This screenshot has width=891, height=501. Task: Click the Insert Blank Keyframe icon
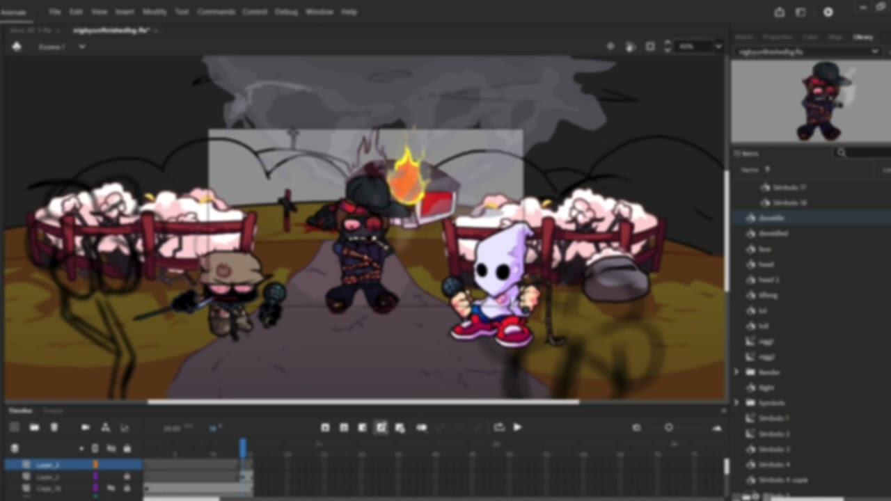(x=344, y=427)
